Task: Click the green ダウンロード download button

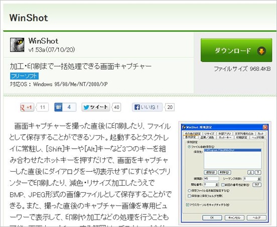Action: click(x=236, y=50)
